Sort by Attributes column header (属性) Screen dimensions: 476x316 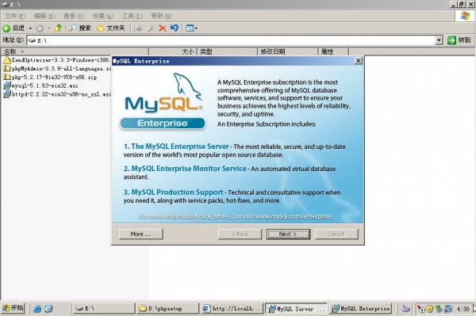(333, 51)
